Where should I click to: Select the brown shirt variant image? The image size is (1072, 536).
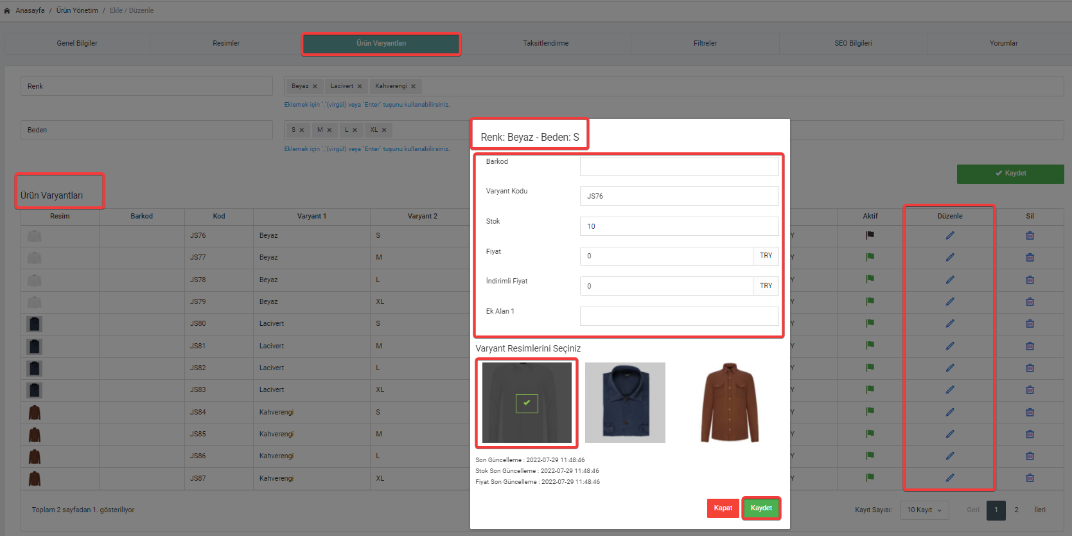click(x=730, y=402)
